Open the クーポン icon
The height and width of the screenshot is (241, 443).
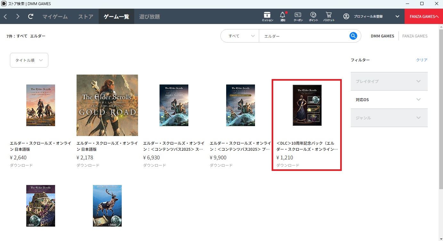click(x=298, y=17)
